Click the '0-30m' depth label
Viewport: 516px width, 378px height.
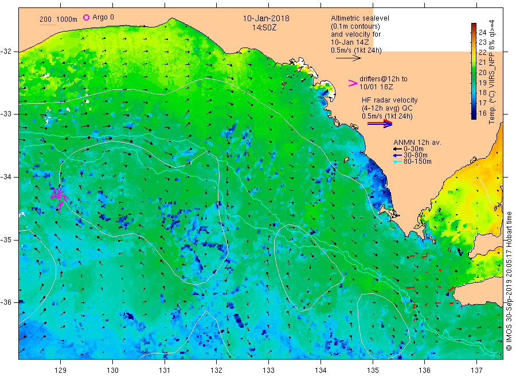pos(413,149)
